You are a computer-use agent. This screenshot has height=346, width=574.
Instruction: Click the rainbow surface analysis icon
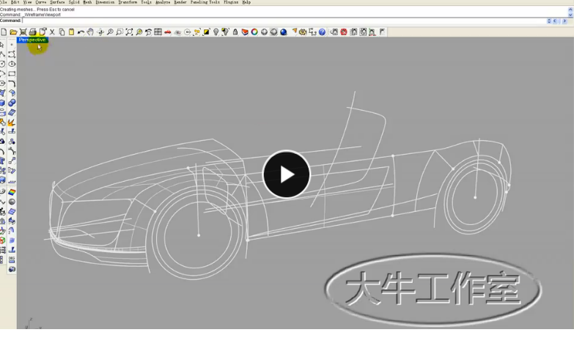tap(12, 192)
